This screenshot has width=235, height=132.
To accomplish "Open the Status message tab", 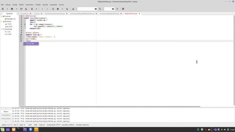I will click(6, 111).
